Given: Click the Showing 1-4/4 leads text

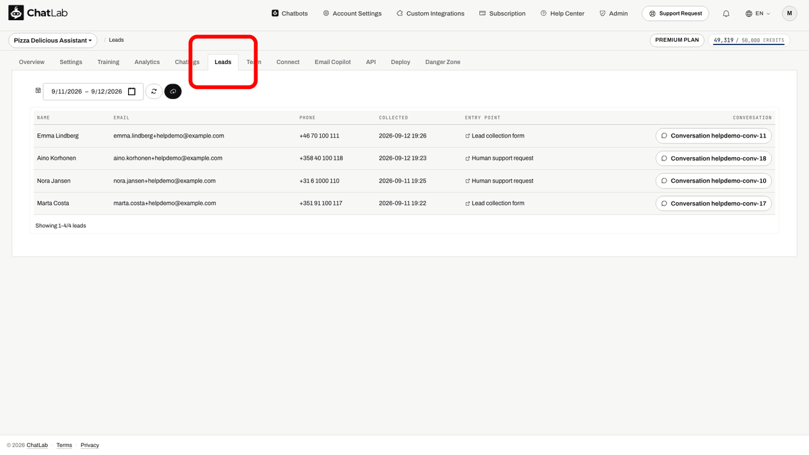Looking at the screenshot, I should (61, 226).
